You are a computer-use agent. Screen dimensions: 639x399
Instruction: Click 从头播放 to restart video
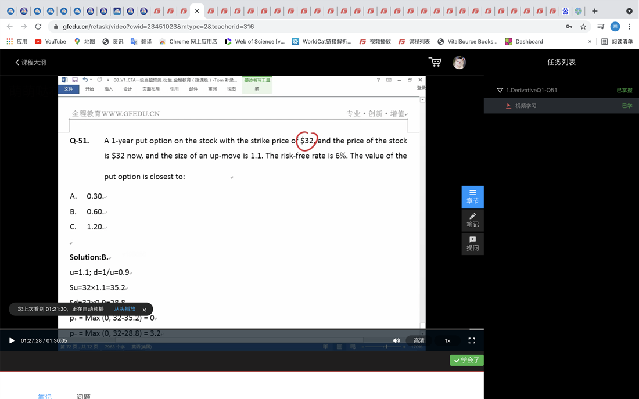point(125,309)
